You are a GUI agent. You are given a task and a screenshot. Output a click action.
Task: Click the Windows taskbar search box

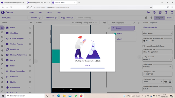[25, 96]
